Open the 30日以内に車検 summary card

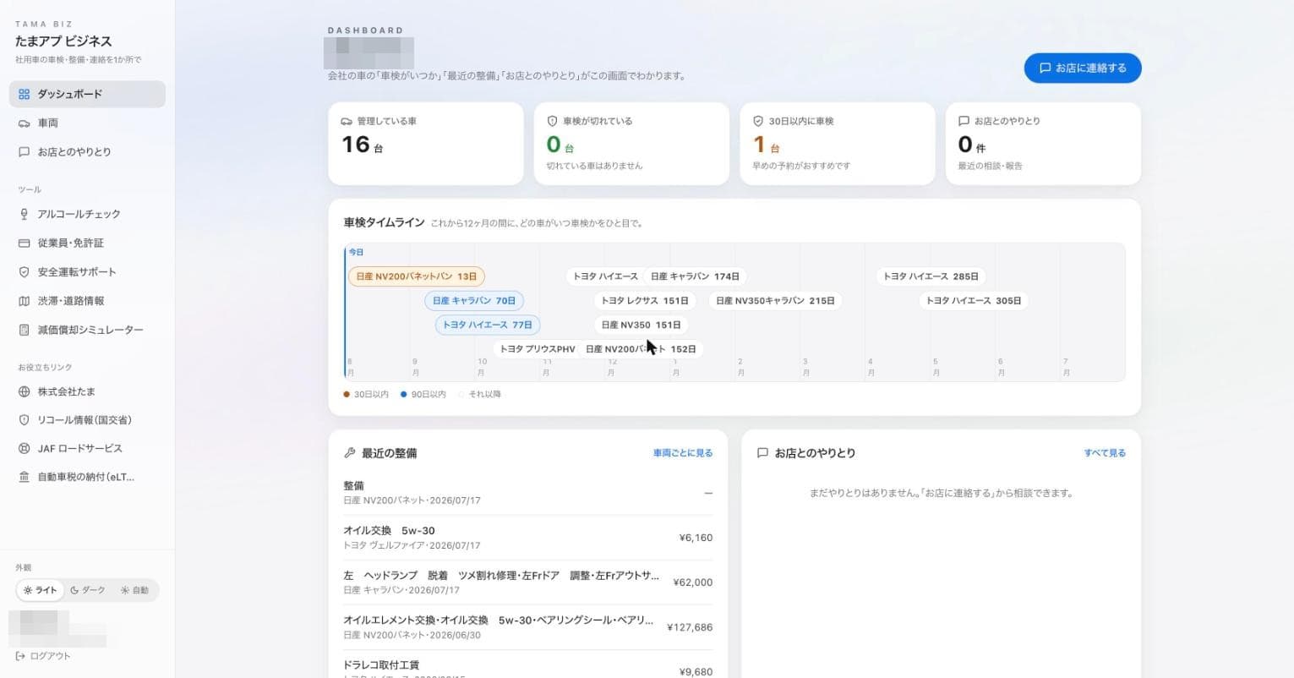pyautogui.click(x=838, y=144)
